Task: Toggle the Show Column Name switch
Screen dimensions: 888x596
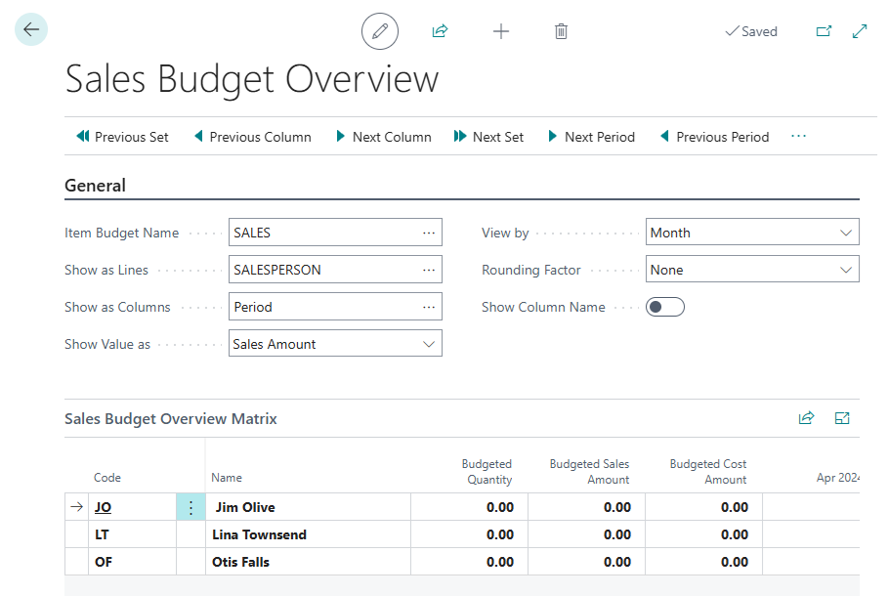Action: (665, 307)
